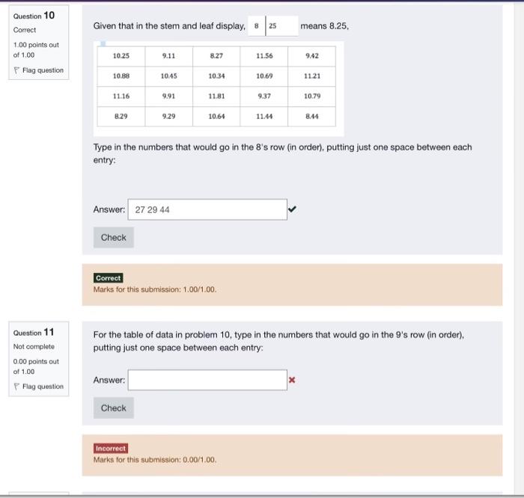Flag question 10 using the flag icon

[x=16, y=70]
